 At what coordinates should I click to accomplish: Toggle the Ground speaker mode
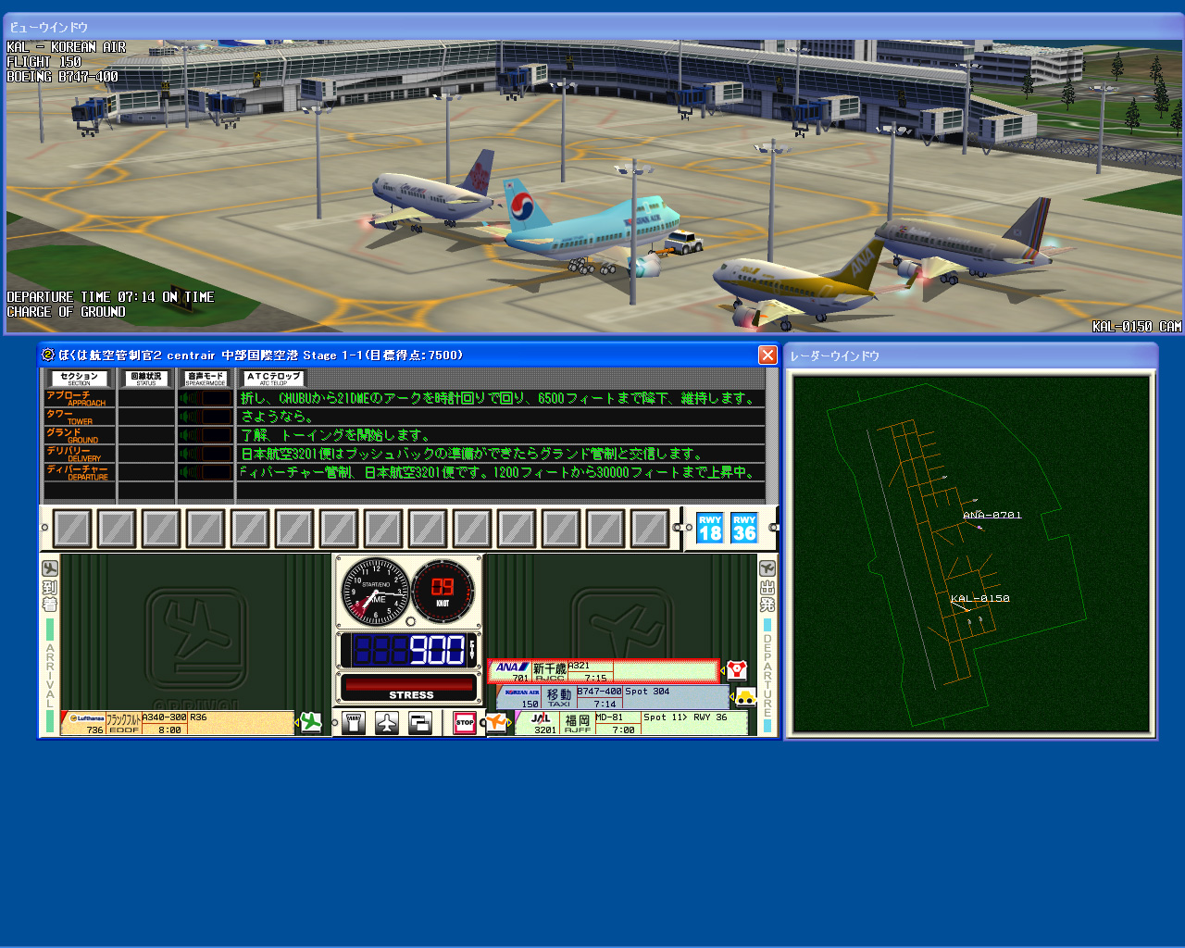[206, 435]
